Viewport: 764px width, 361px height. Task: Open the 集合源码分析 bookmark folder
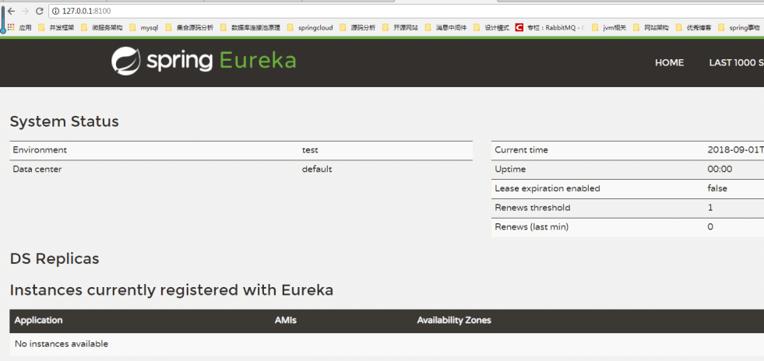pyautogui.click(x=189, y=28)
